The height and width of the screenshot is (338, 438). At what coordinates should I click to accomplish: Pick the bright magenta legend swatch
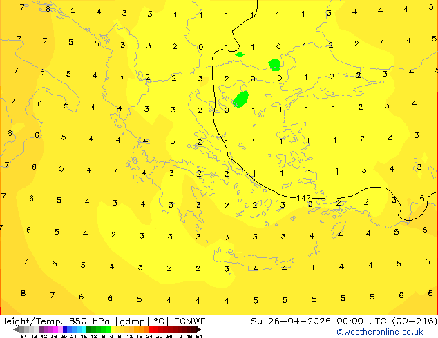click(x=55, y=330)
